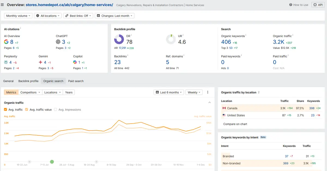This screenshot has height=171, width=327.
Task: Click the Perplexity logo icon
Action: (6, 62)
